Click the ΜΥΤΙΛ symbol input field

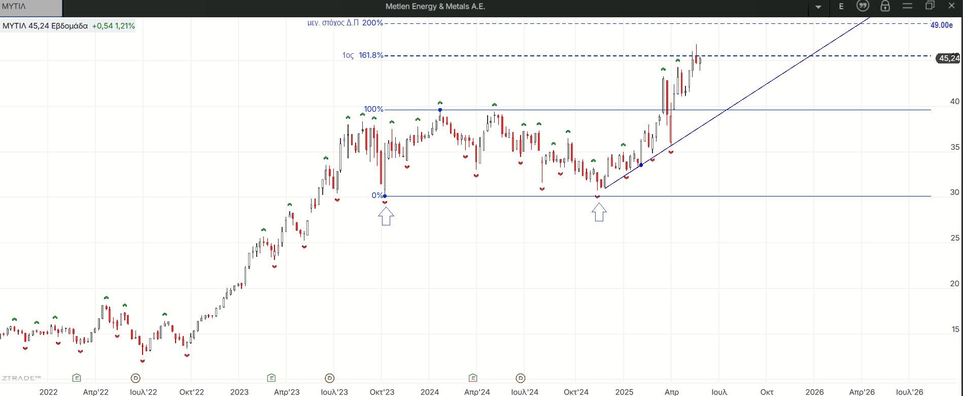[31, 7]
